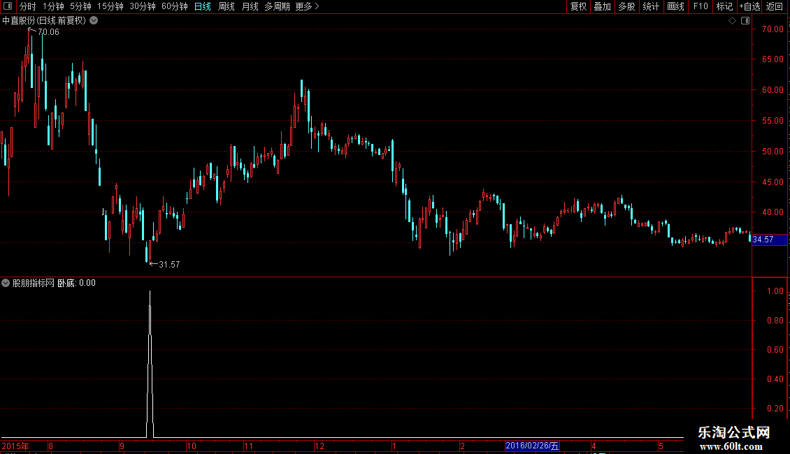Click the 卧底: 0.00 indicator value
Image resolution: width=790 pixels, height=454 pixels.
[76, 283]
